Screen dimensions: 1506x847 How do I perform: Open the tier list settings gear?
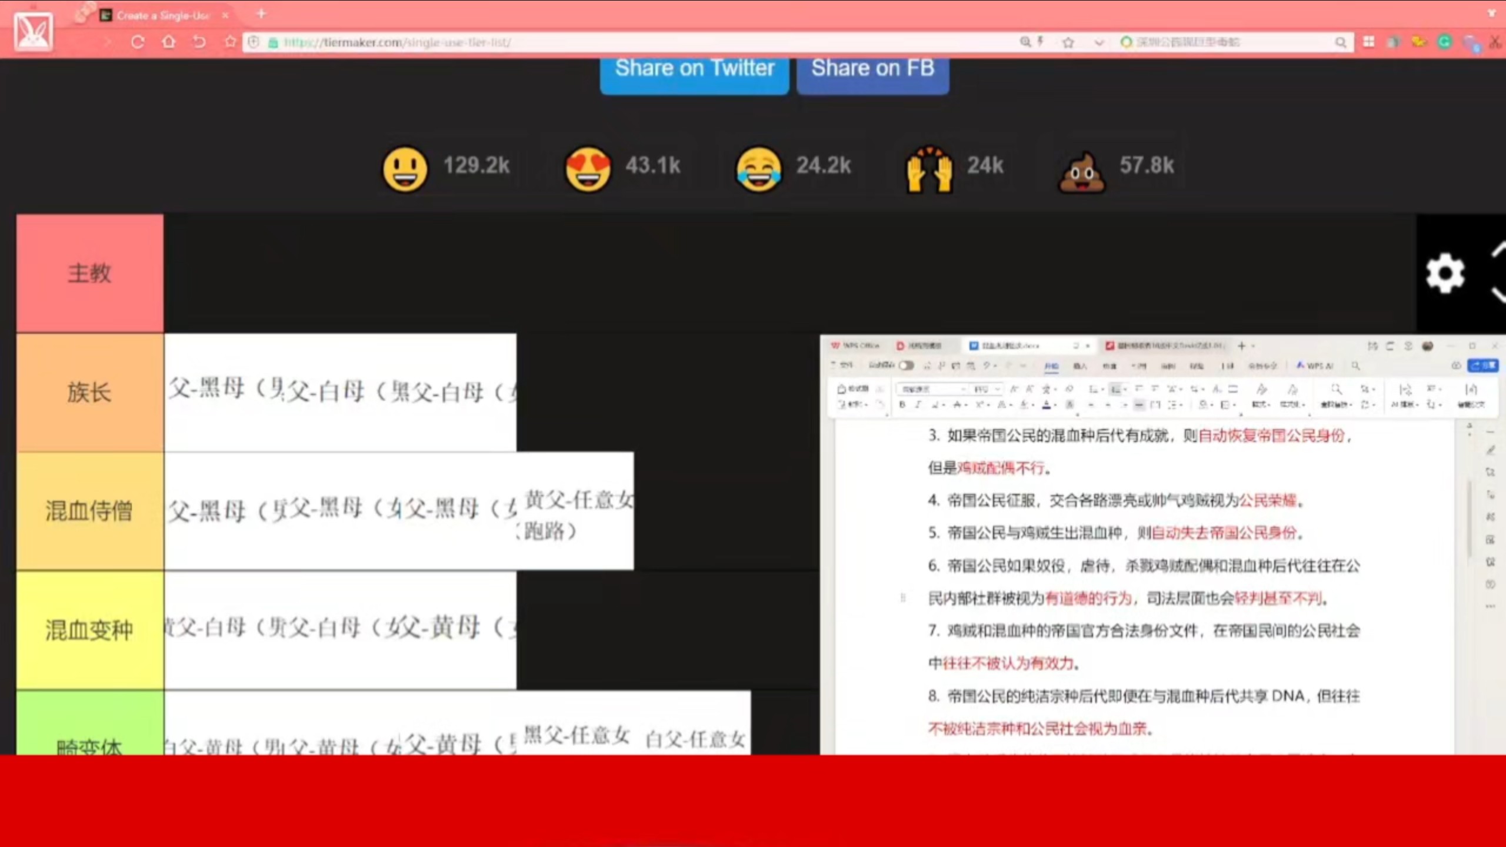[1445, 274]
